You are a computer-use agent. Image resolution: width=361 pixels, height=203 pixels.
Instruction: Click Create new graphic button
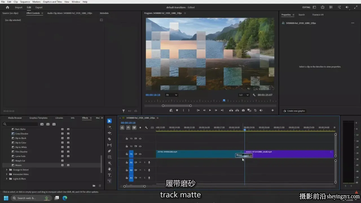(x=294, y=111)
